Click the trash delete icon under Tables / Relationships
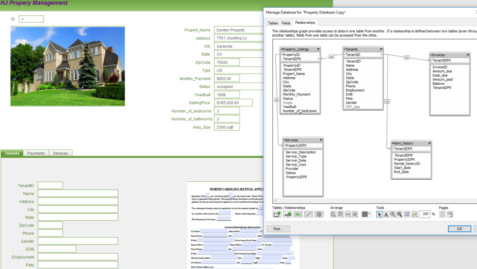The width and height of the screenshot is (477, 269). click(319, 215)
